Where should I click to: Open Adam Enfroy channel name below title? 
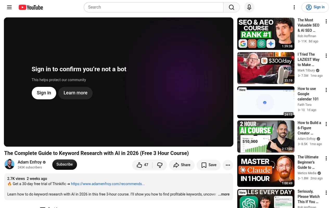point(30,162)
